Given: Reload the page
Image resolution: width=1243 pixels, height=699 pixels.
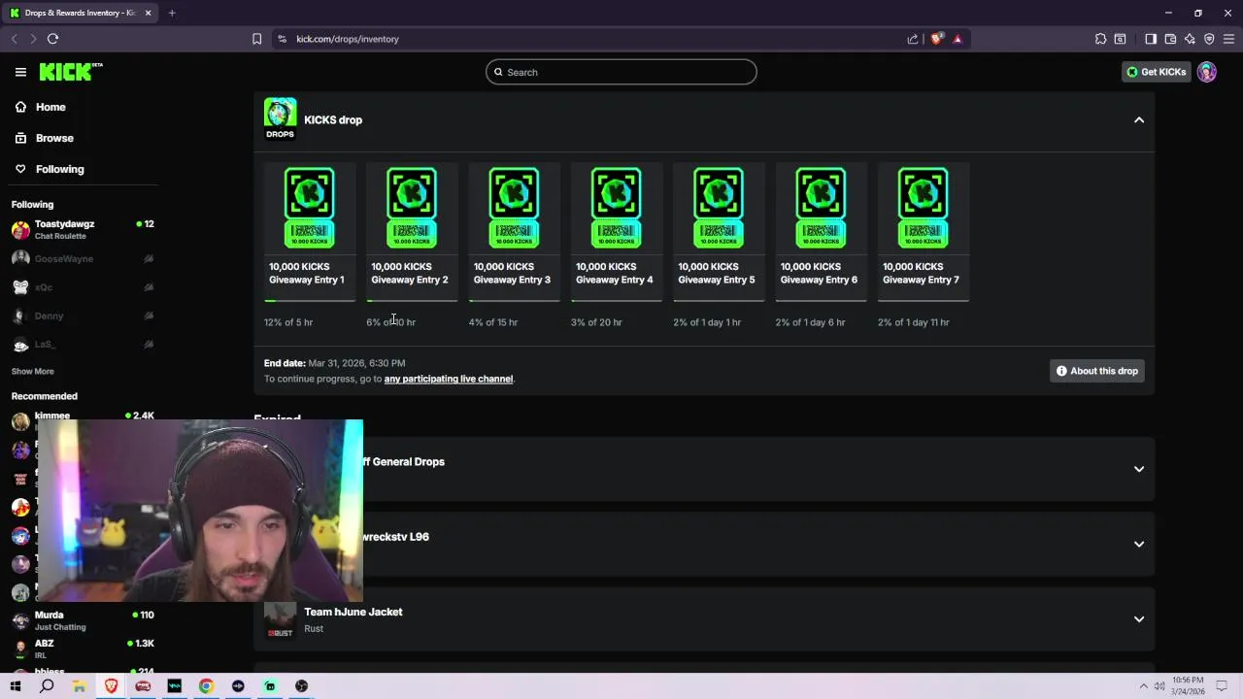Looking at the screenshot, I should point(52,39).
